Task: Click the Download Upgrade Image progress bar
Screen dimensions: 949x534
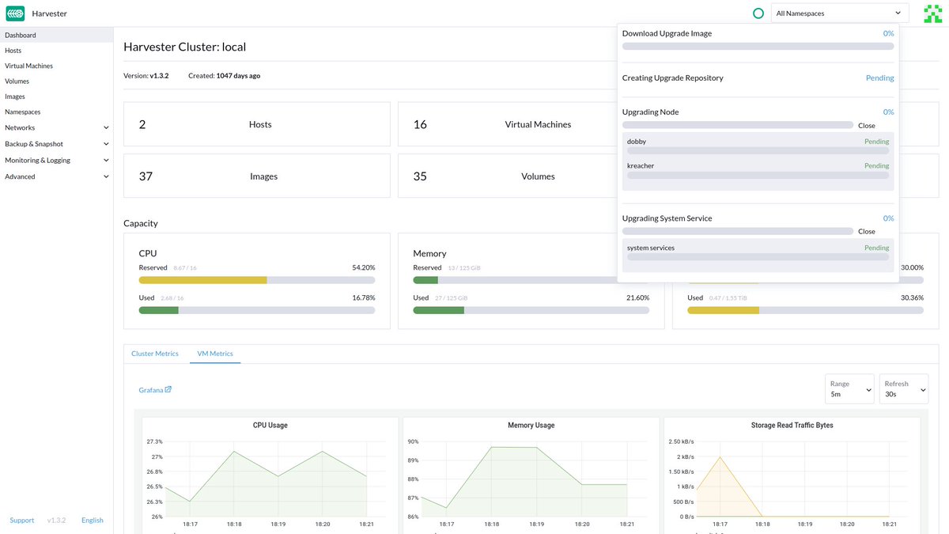Action: 758,47
